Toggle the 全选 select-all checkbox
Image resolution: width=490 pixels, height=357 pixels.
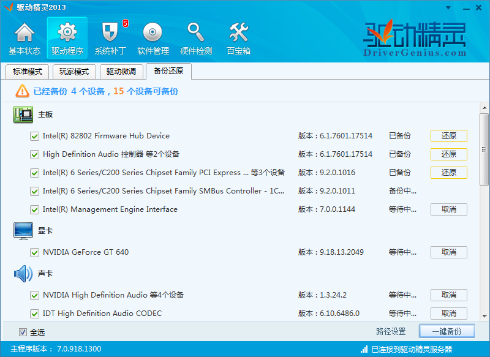pyautogui.click(x=23, y=332)
